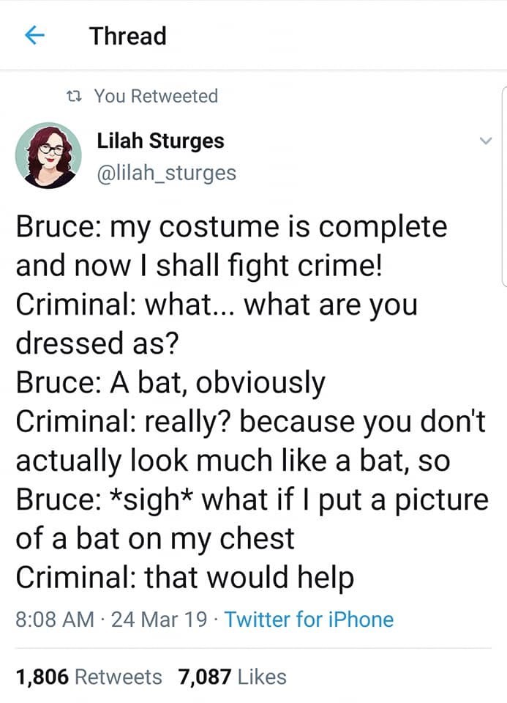This screenshot has width=507, height=703.
Task: Click the line "of a bat on my chest"
Action: click(155, 539)
